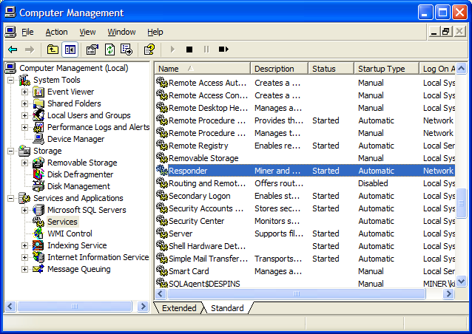Expand the Microsoft SQL Servers node
472x334 pixels.
tap(25, 210)
